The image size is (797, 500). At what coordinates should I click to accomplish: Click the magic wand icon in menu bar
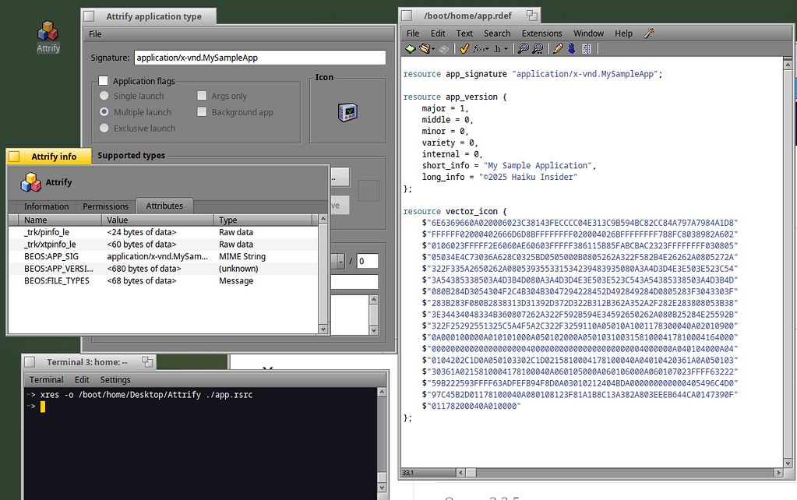click(648, 33)
